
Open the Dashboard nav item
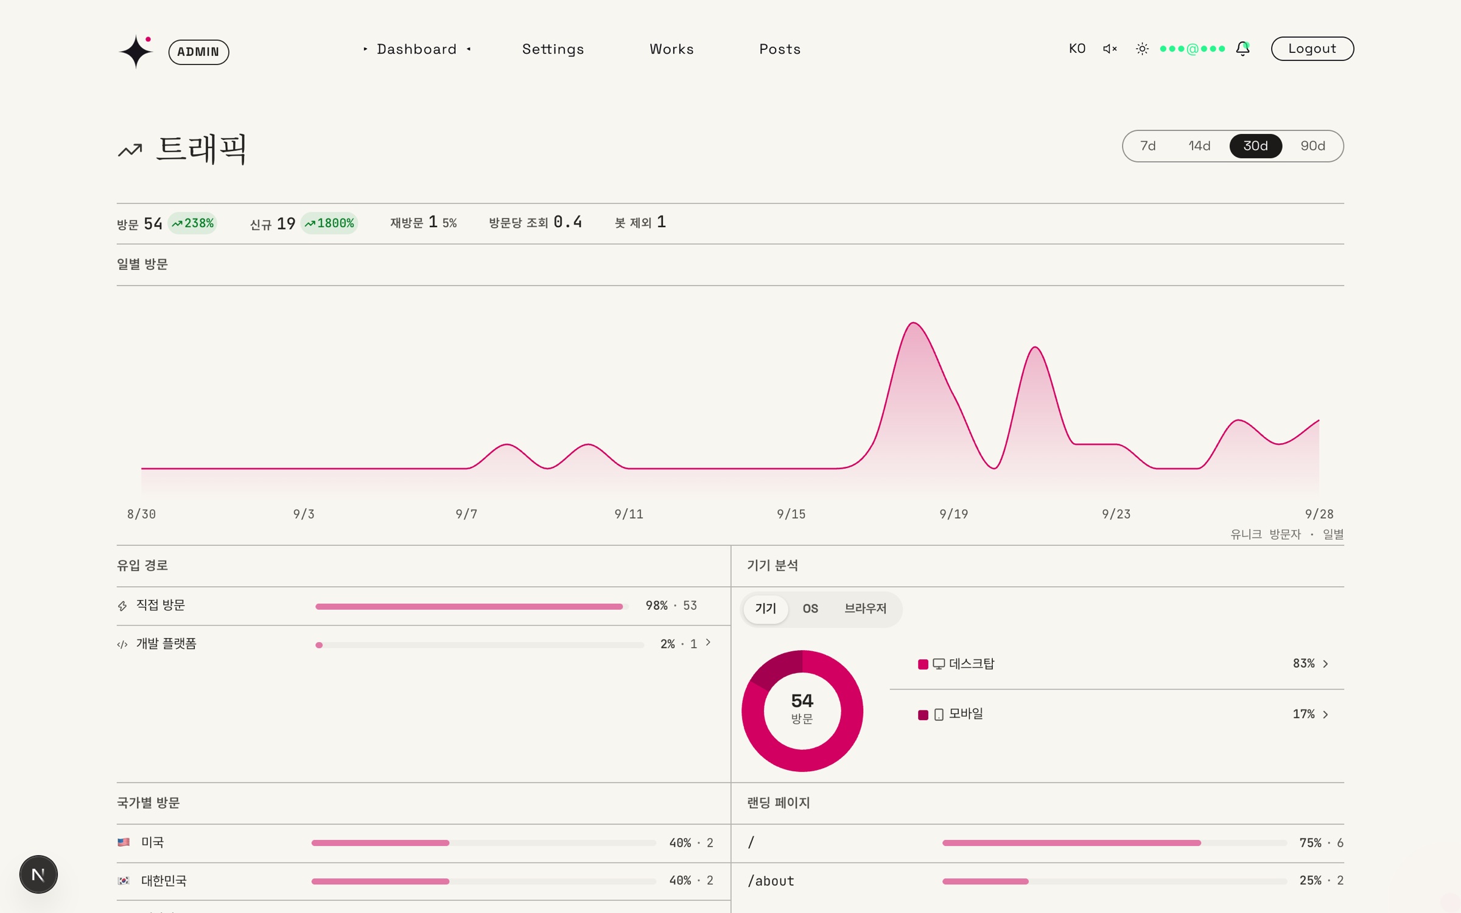coord(417,49)
